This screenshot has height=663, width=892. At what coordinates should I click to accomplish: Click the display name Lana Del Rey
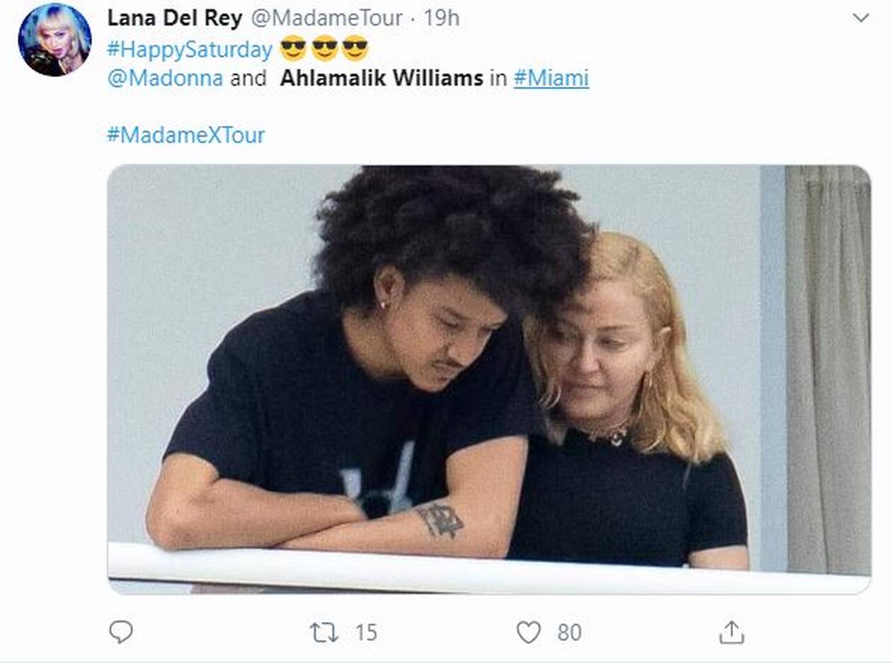coord(175,18)
